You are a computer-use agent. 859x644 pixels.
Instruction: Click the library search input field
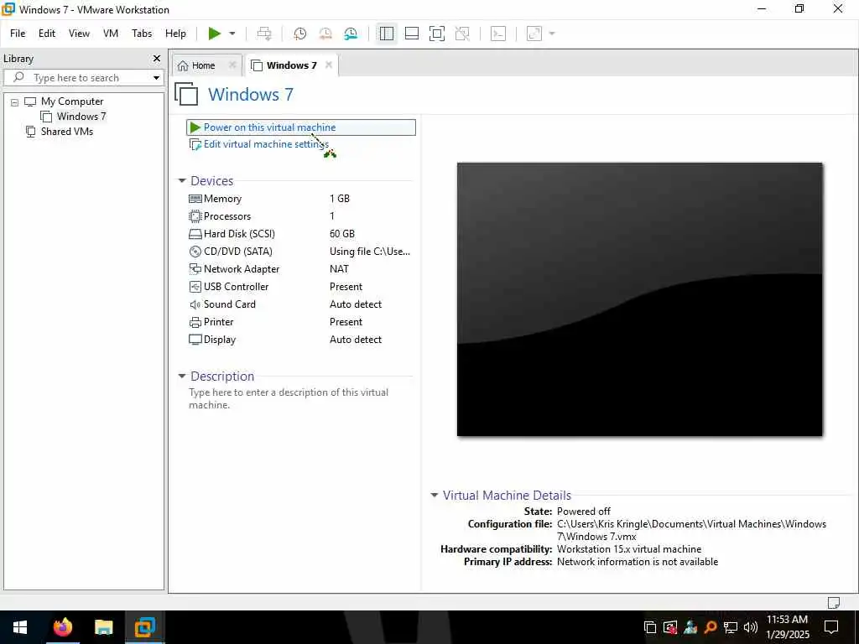82,78
